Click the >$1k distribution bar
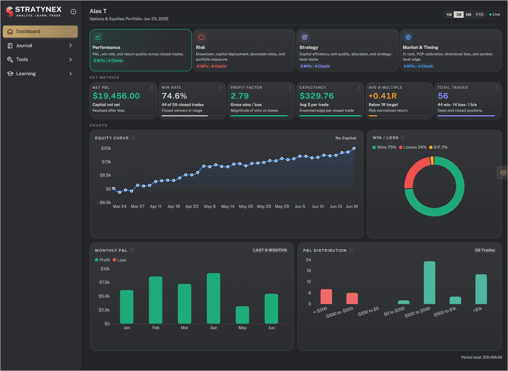Screen dimensions: 508x371 click(481, 289)
